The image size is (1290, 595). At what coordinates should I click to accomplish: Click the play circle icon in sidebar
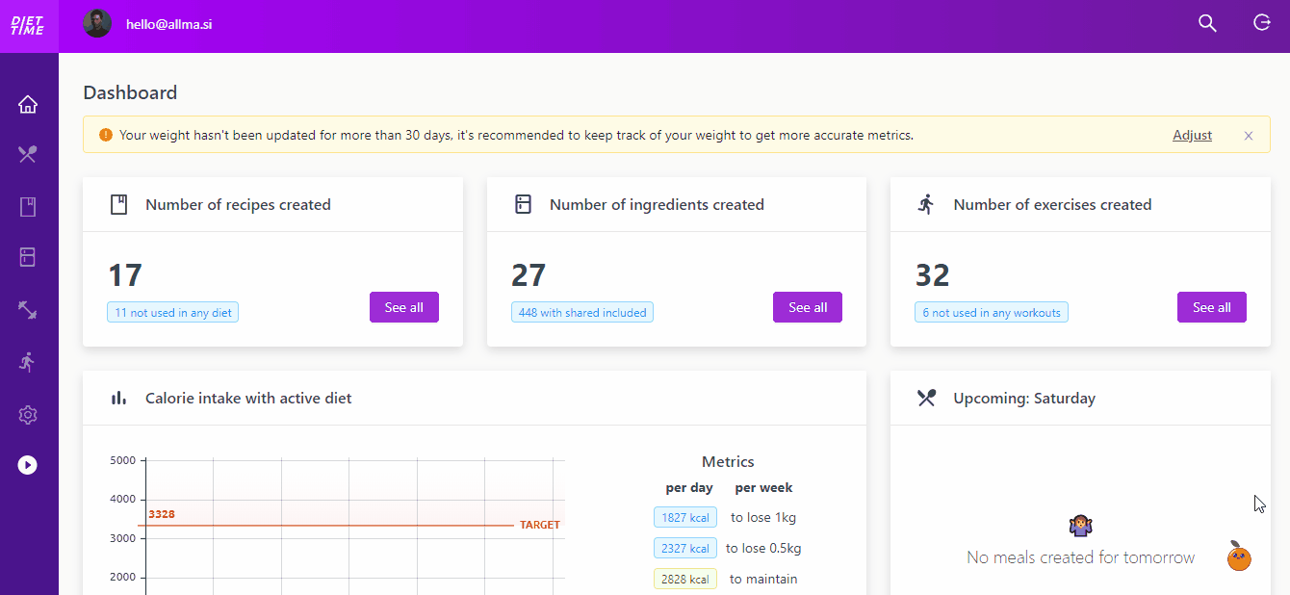pos(28,465)
